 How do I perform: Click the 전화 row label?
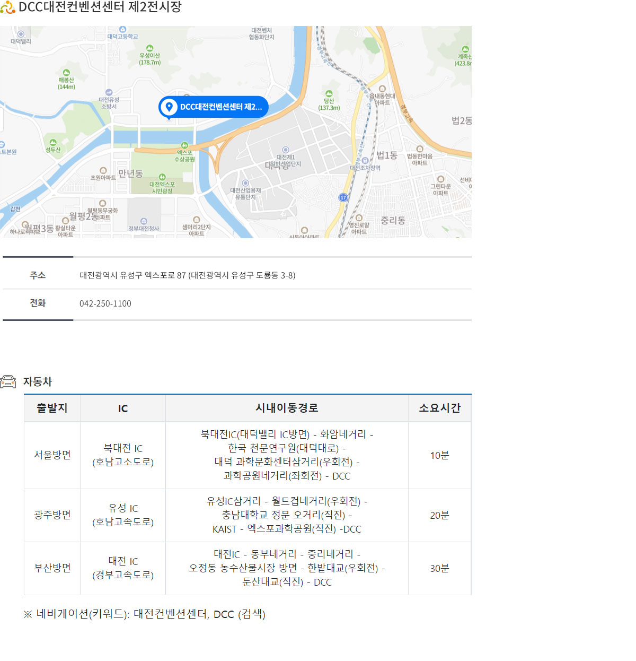pos(38,303)
